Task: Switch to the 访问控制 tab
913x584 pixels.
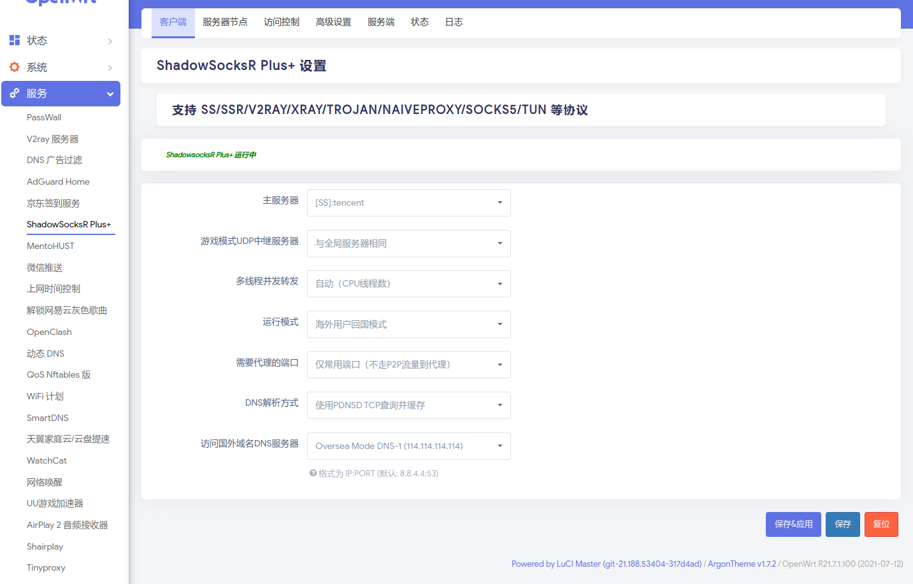Action: (x=282, y=22)
